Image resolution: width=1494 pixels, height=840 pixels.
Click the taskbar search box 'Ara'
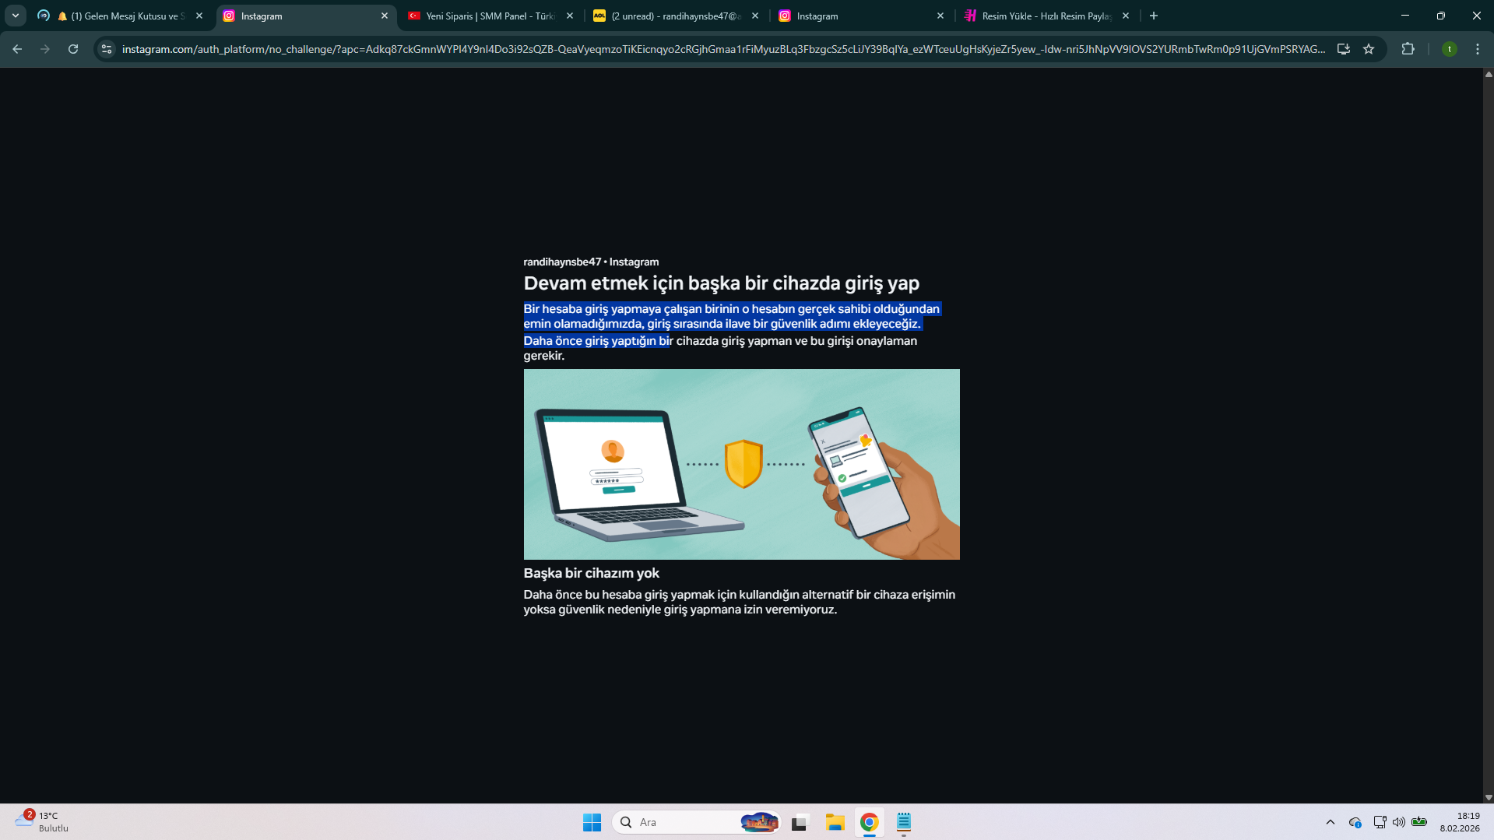click(x=697, y=822)
